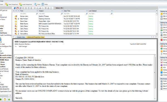Click the IBM Domino saving option icon
This screenshot has width=167, height=102.
point(161,51)
